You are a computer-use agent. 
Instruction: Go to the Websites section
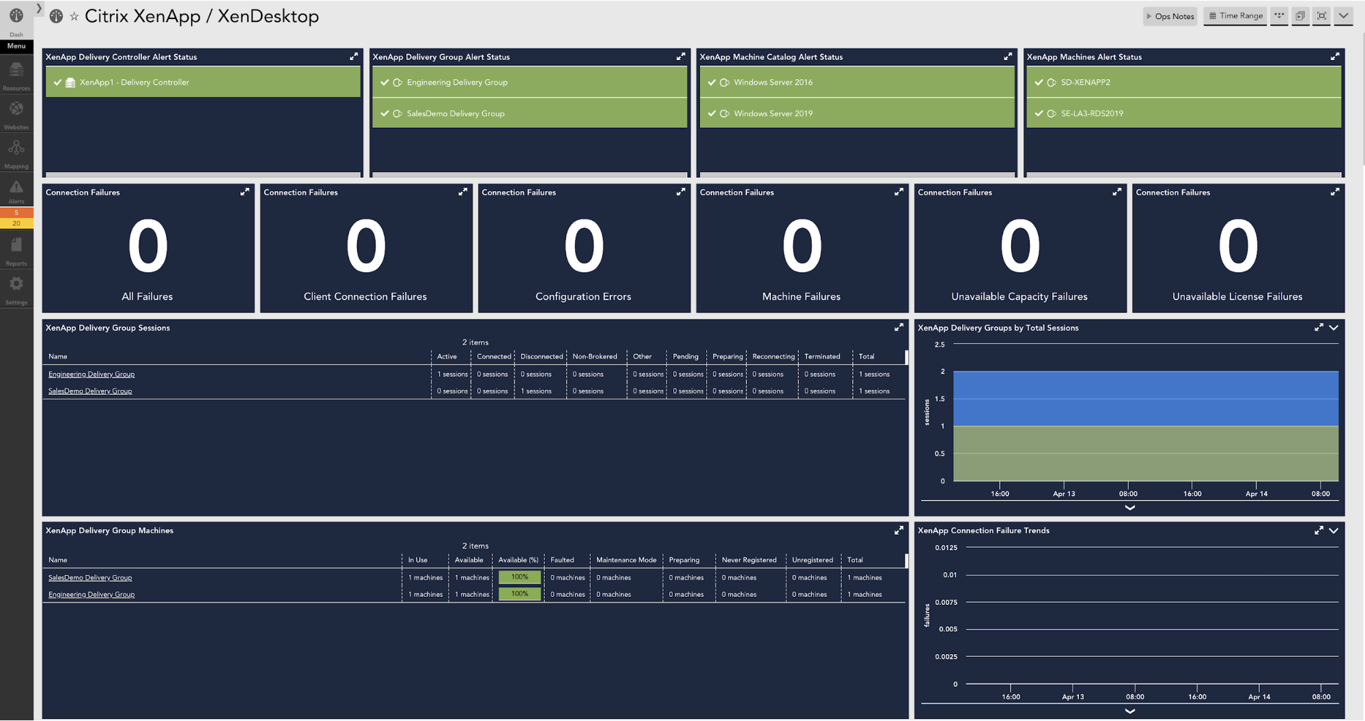point(16,115)
